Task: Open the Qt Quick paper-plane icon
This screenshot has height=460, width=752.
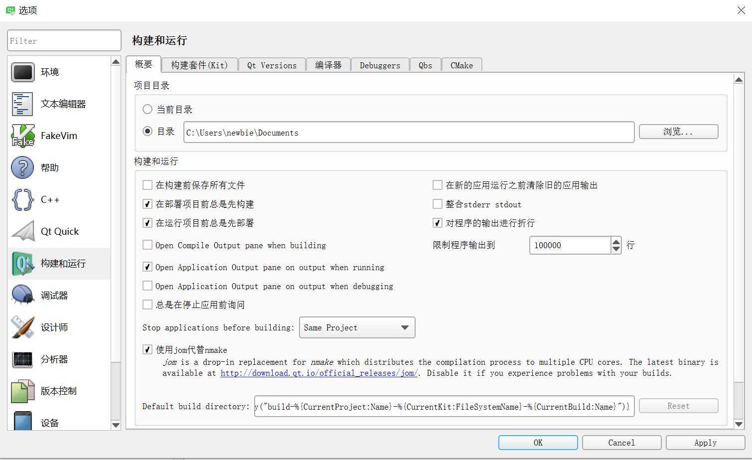Action: (23, 232)
